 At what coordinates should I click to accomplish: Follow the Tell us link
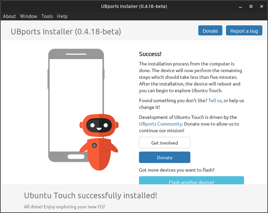pos(215,100)
